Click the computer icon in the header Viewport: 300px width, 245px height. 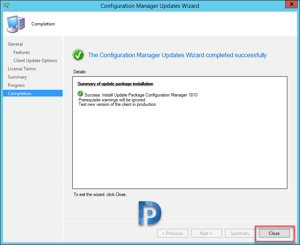(x=16, y=24)
